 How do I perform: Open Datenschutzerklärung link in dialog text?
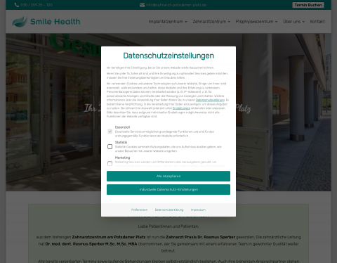coord(210,100)
